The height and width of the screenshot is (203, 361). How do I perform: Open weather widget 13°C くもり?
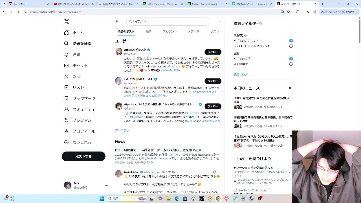(x=9, y=198)
